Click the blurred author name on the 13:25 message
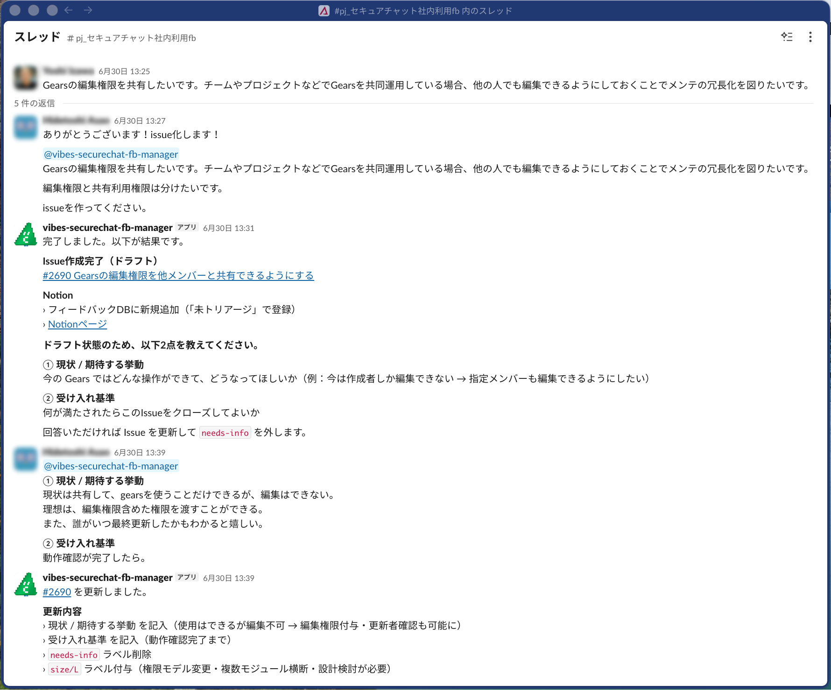 point(69,71)
